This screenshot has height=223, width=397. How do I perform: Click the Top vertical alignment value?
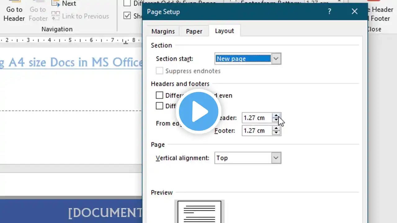click(243, 158)
